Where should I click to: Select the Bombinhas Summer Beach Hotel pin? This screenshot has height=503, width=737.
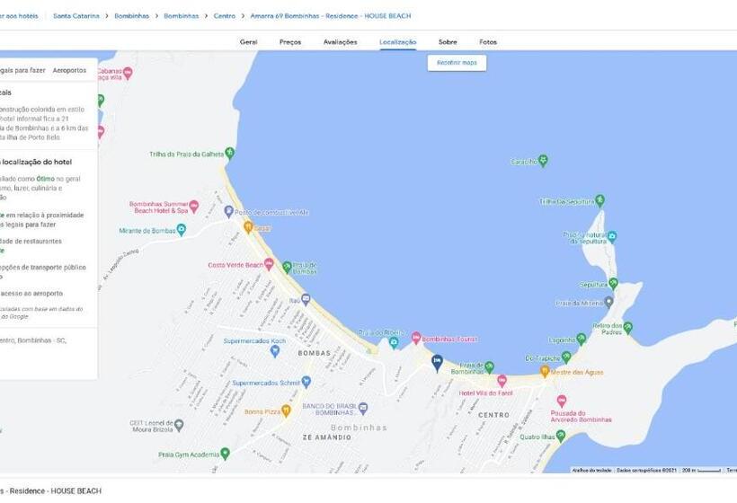click(193, 207)
